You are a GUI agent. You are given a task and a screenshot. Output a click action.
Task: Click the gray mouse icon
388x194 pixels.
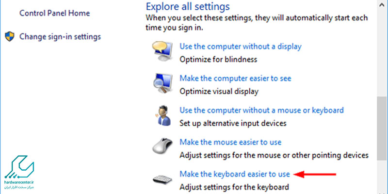162,146
